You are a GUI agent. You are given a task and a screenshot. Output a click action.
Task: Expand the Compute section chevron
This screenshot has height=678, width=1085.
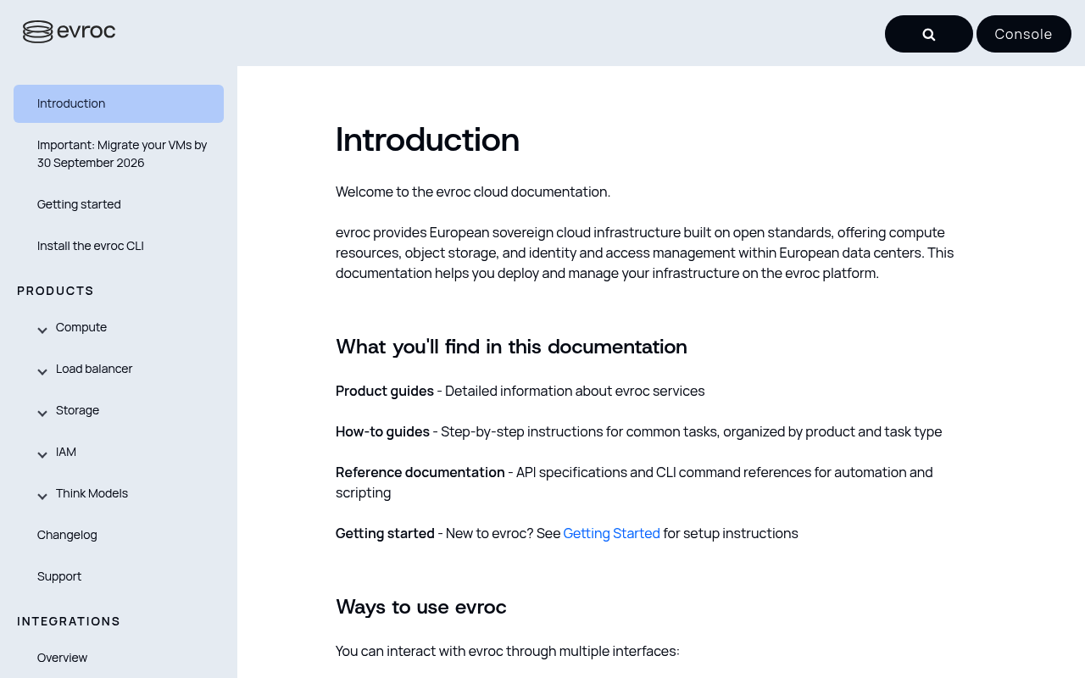[42, 330]
